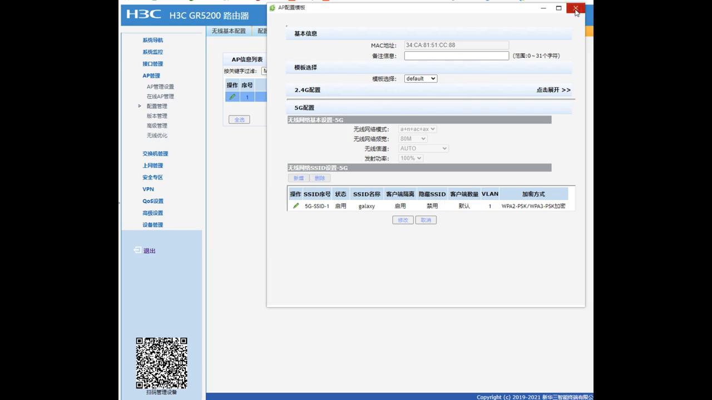This screenshot has height=400, width=712.
Task: Select the row for AP number 1
Action: [247, 97]
